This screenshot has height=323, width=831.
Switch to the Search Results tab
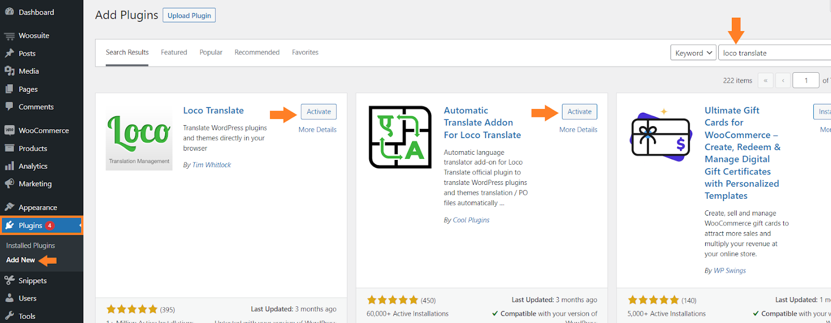coord(127,52)
